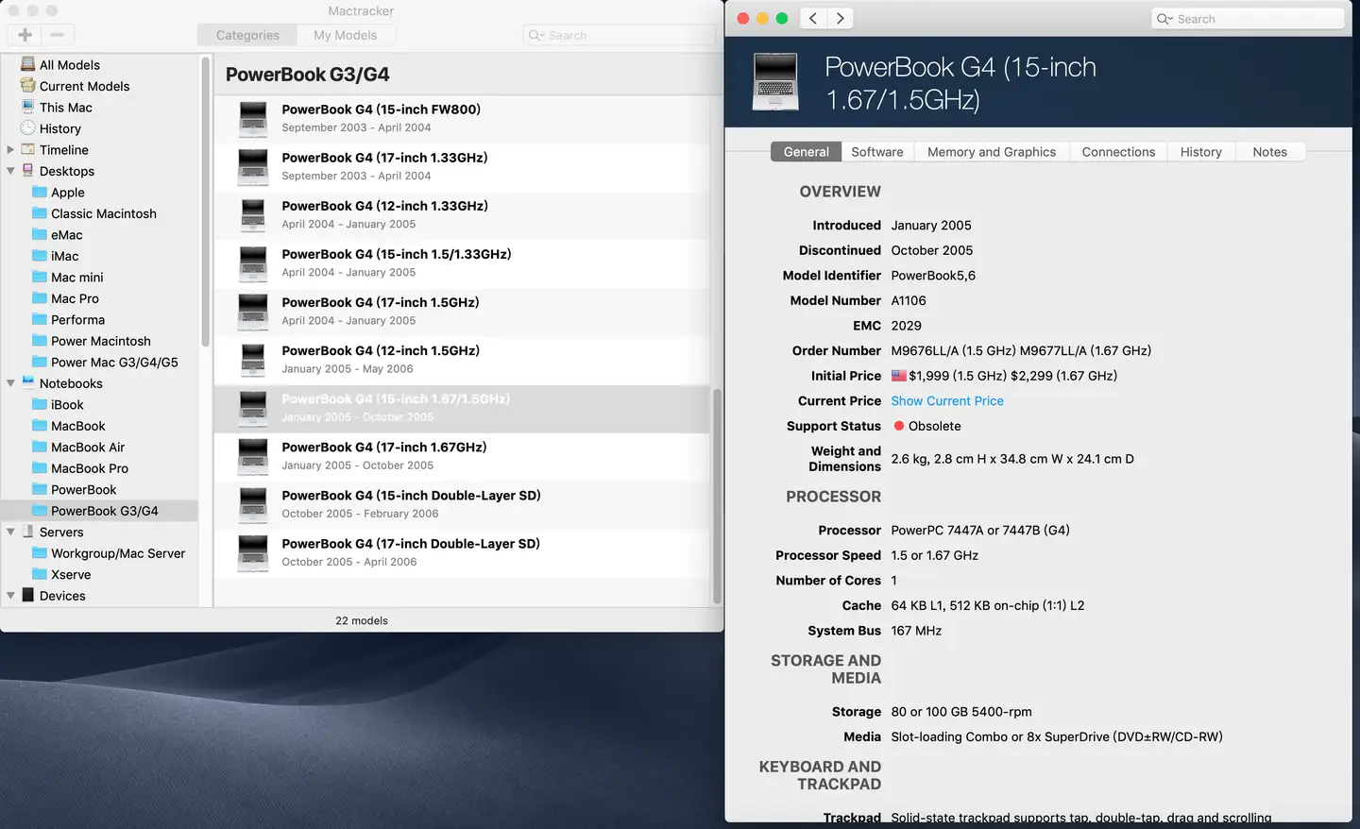Select PowerBook G4 (15-inch FW800) row
Image resolution: width=1360 pixels, height=829 pixels.
coord(462,119)
